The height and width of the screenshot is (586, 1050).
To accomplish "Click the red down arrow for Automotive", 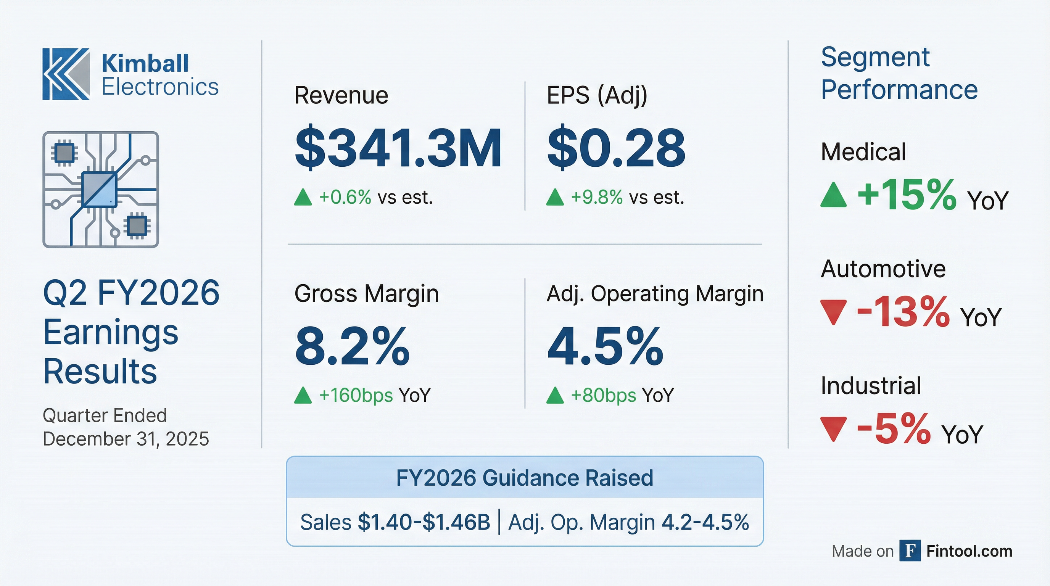I will (x=833, y=312).
